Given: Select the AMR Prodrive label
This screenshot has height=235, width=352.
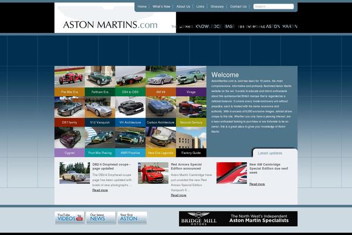Looking at the screenshot, I should coord(130,153).
